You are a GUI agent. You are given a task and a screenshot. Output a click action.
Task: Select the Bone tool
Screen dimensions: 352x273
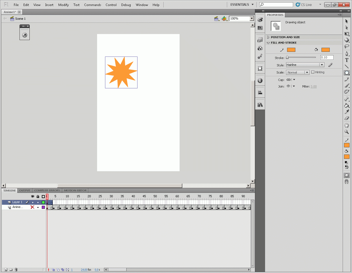point(346,99)
